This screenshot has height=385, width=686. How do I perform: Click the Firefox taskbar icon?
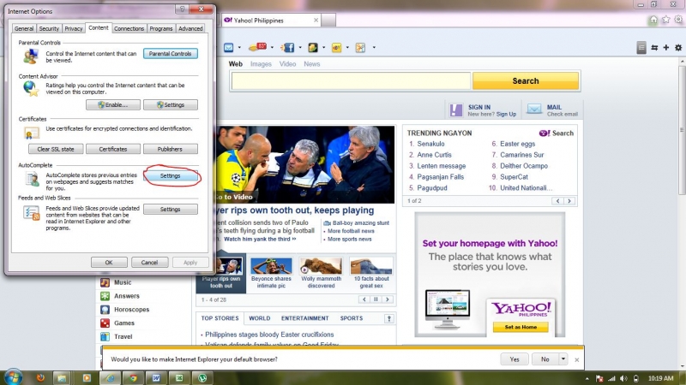pos(39,377)
